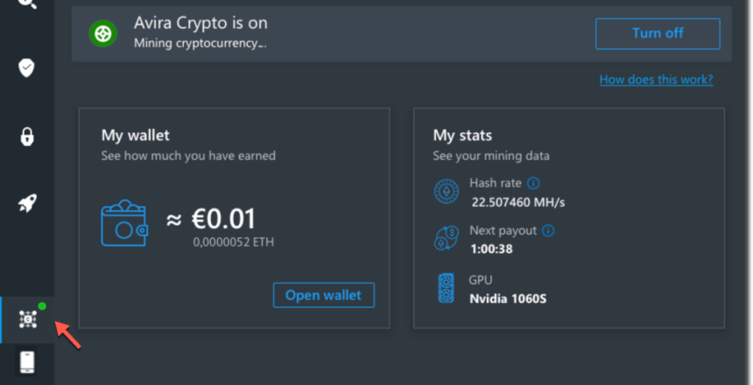Select the Crypto mining icon in sidebar
Viewport: 753px width, 385px height.
pyautogui.click(x=27, y=319)
